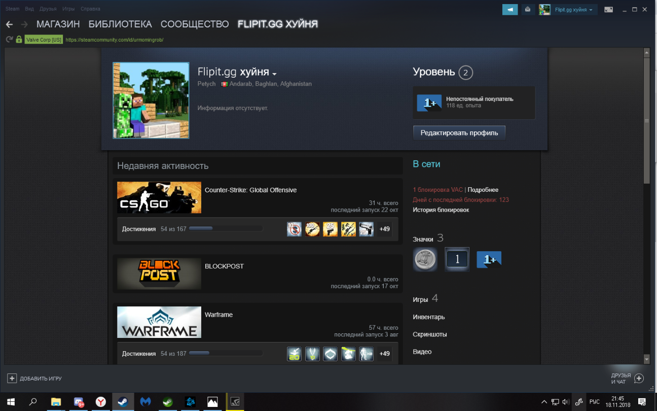Open the Warframe title link
The image size is (657, 411).
218,315
